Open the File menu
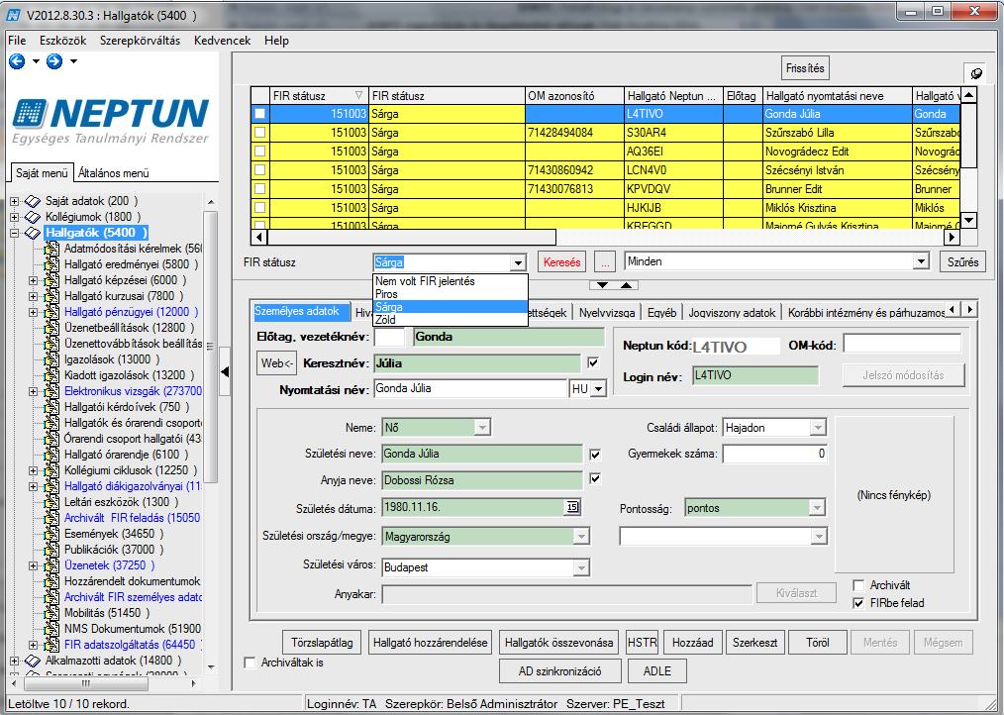Image resolution: width=1004 pixels, height=715 pixels. point(17,41)
